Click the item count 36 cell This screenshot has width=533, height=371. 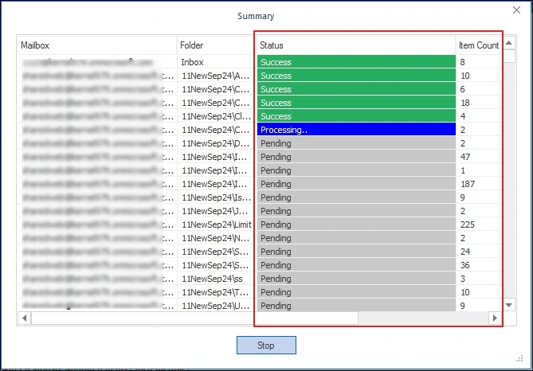pos(479,265)
